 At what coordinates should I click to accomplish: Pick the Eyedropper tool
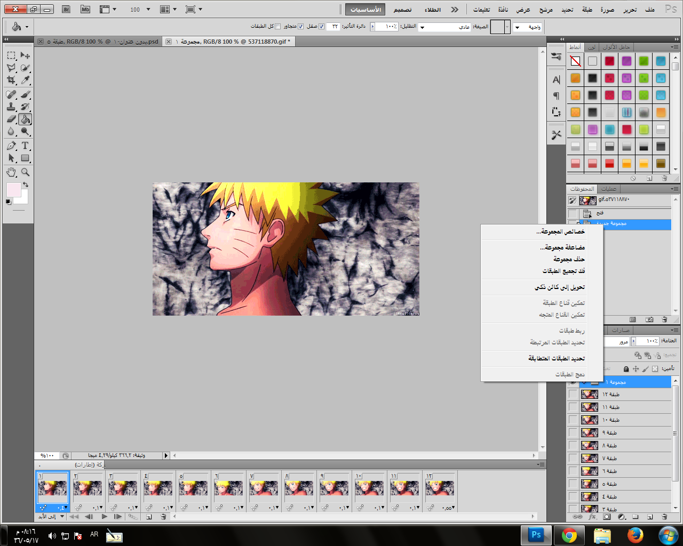[25, 80]
